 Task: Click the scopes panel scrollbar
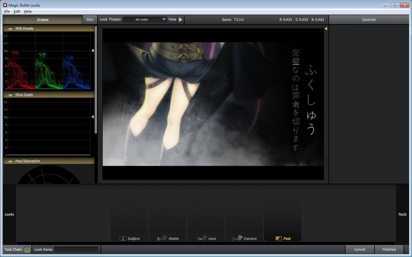[96, 80]
